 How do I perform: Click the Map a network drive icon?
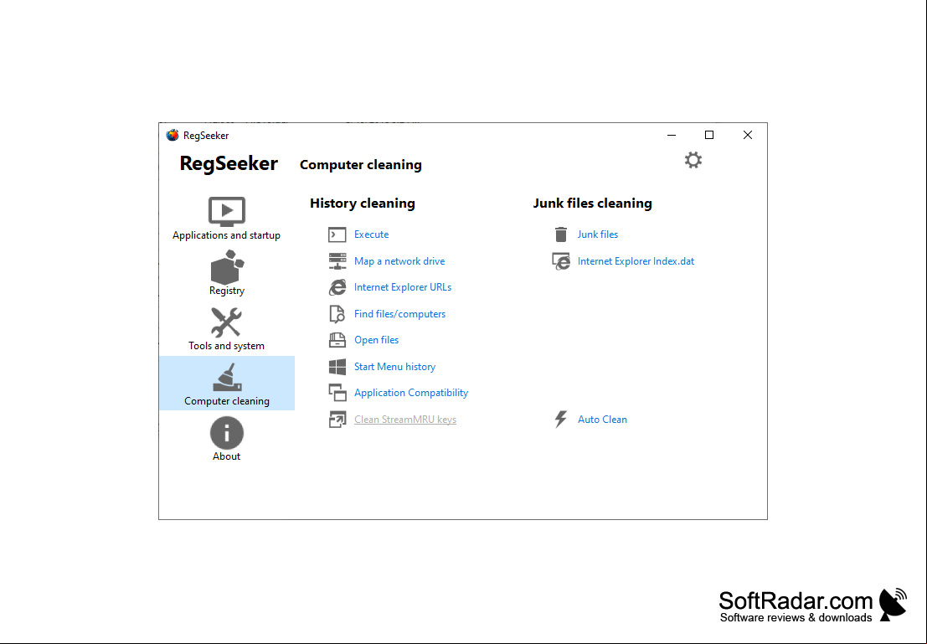pos(337,260)
